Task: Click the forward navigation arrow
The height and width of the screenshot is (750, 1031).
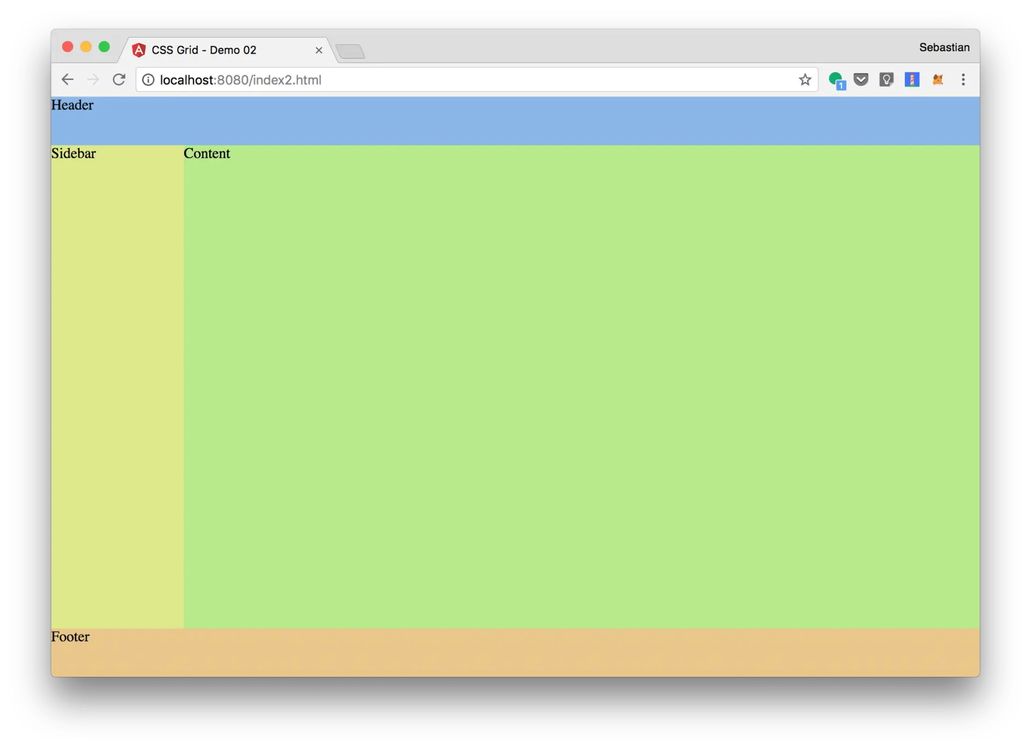Action: (x=93, y=80)
